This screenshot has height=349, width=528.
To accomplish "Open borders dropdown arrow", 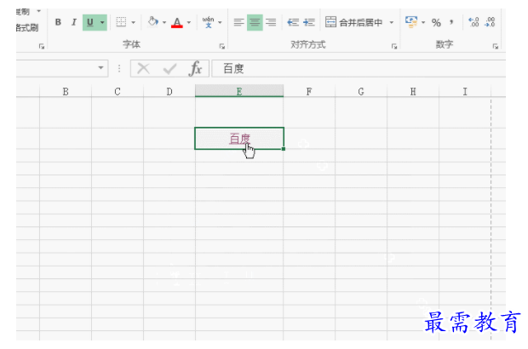I will pyautogui.click(x=134, y=22).
